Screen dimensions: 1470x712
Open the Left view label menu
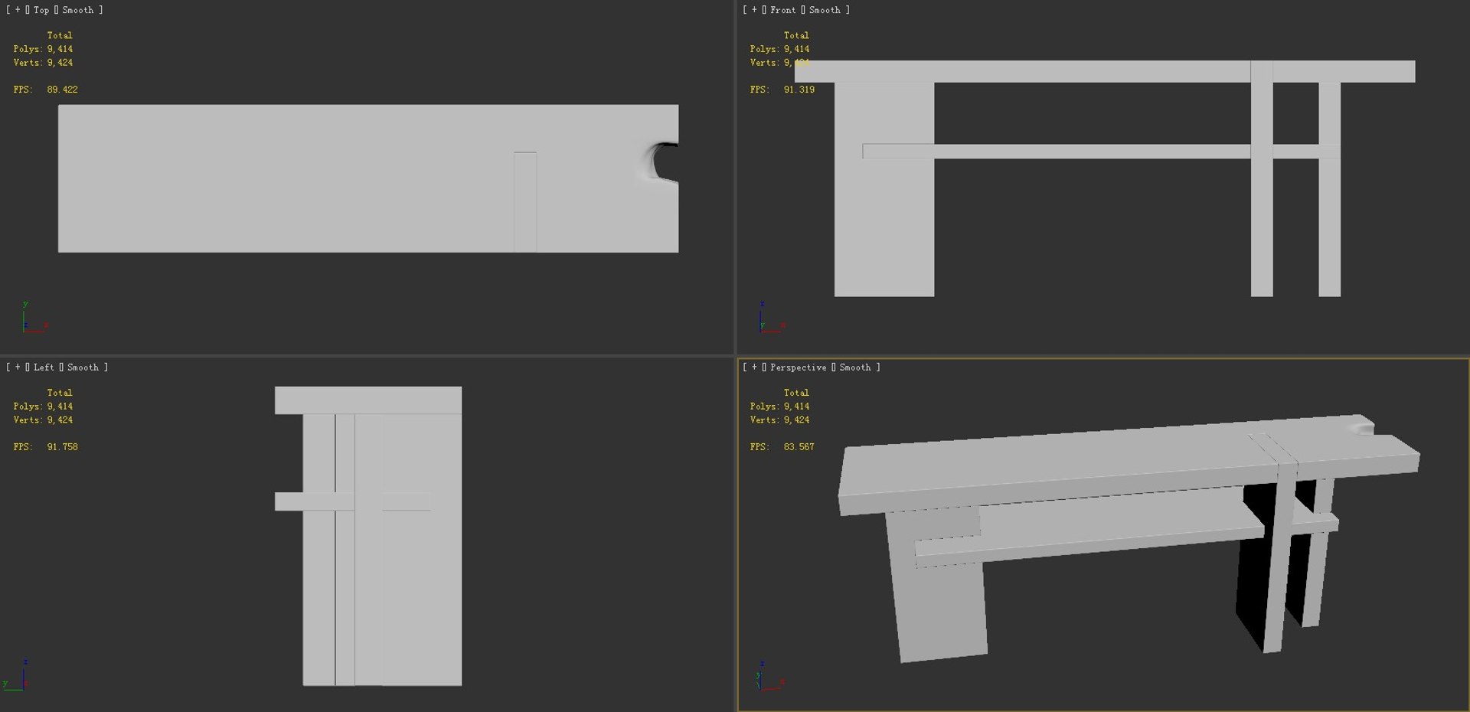click(44, 367)
